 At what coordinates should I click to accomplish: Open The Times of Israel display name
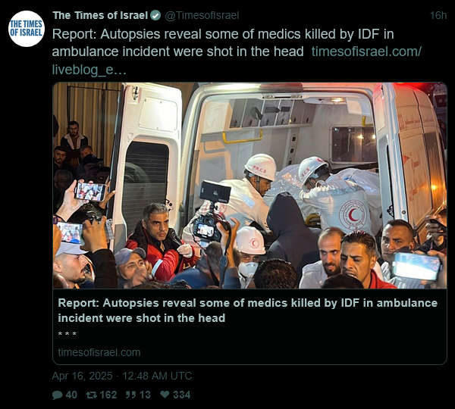click(100, 15)
